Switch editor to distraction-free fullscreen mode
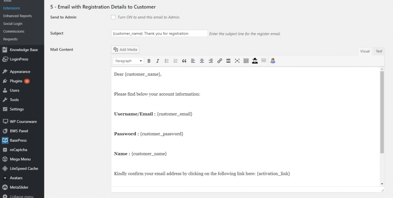Viewport: 393px width, 198px height. click(x=237, y=61)
